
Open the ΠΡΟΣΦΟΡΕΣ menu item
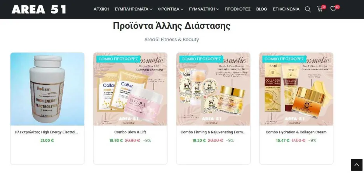point(237,9)
